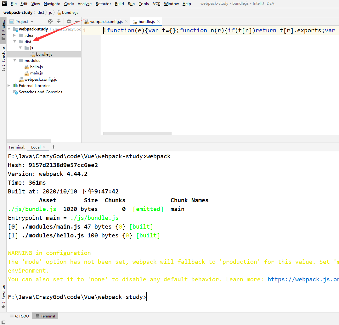Image resolution: width=339 pixels, height=325 pixels.
Task: Click js breadcrumb in navigation bar
Action: [x=50, y=13]
